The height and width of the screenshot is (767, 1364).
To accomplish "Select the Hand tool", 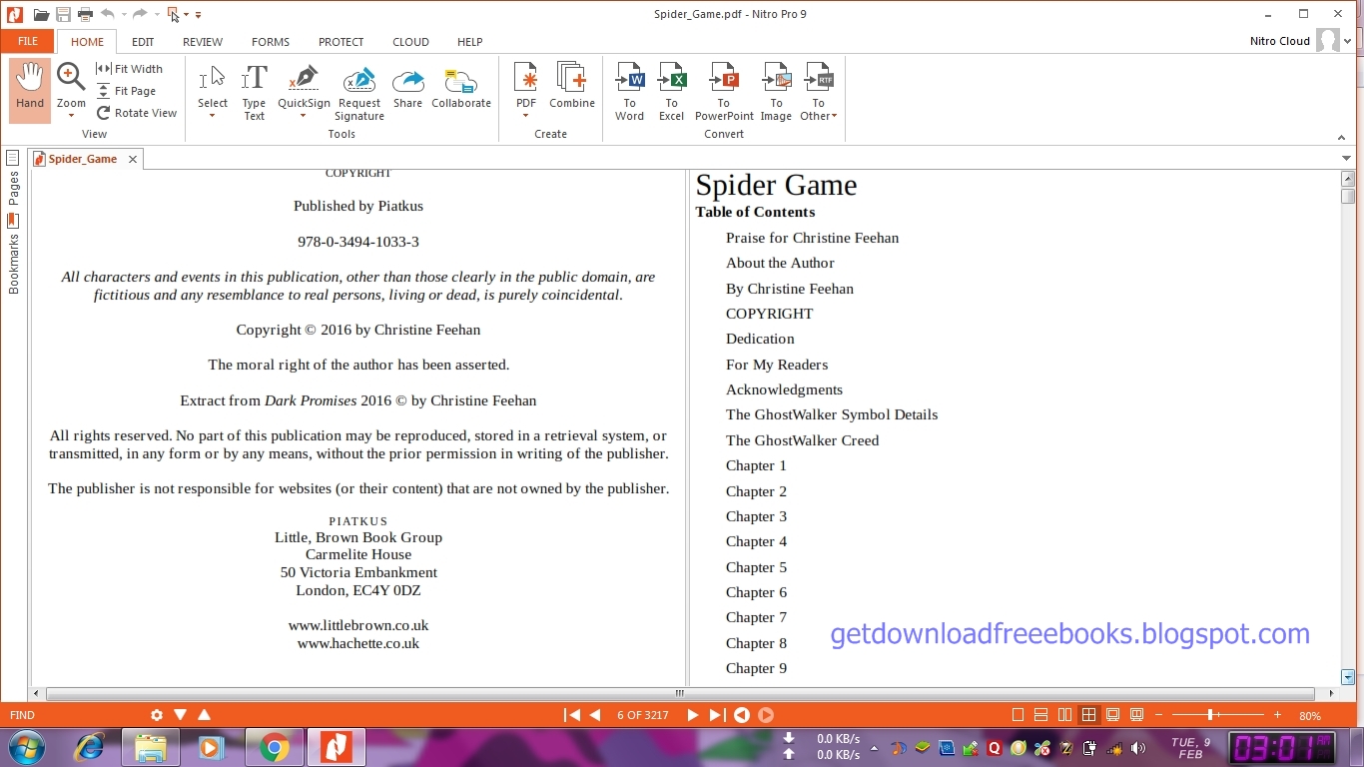I will [30, 90].
